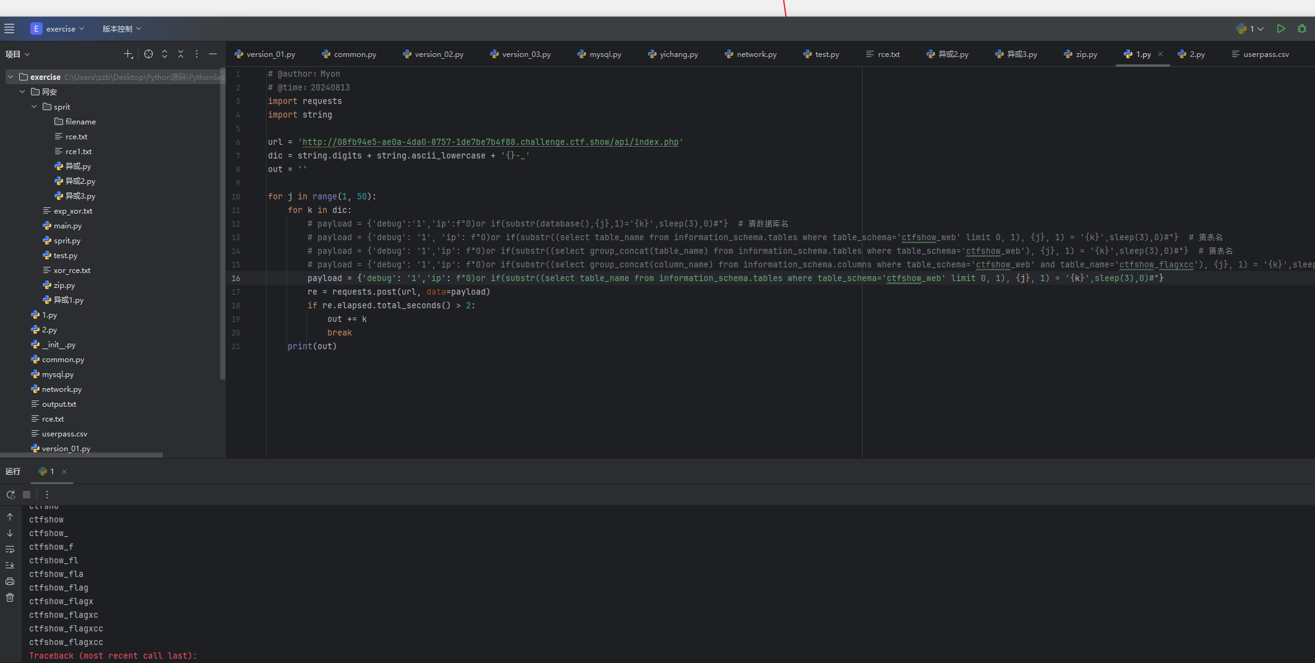The width and height of the screenshot is (1315, 663).
Task: Click line number 21 in the gutter
Action: [x=236, y=346]
